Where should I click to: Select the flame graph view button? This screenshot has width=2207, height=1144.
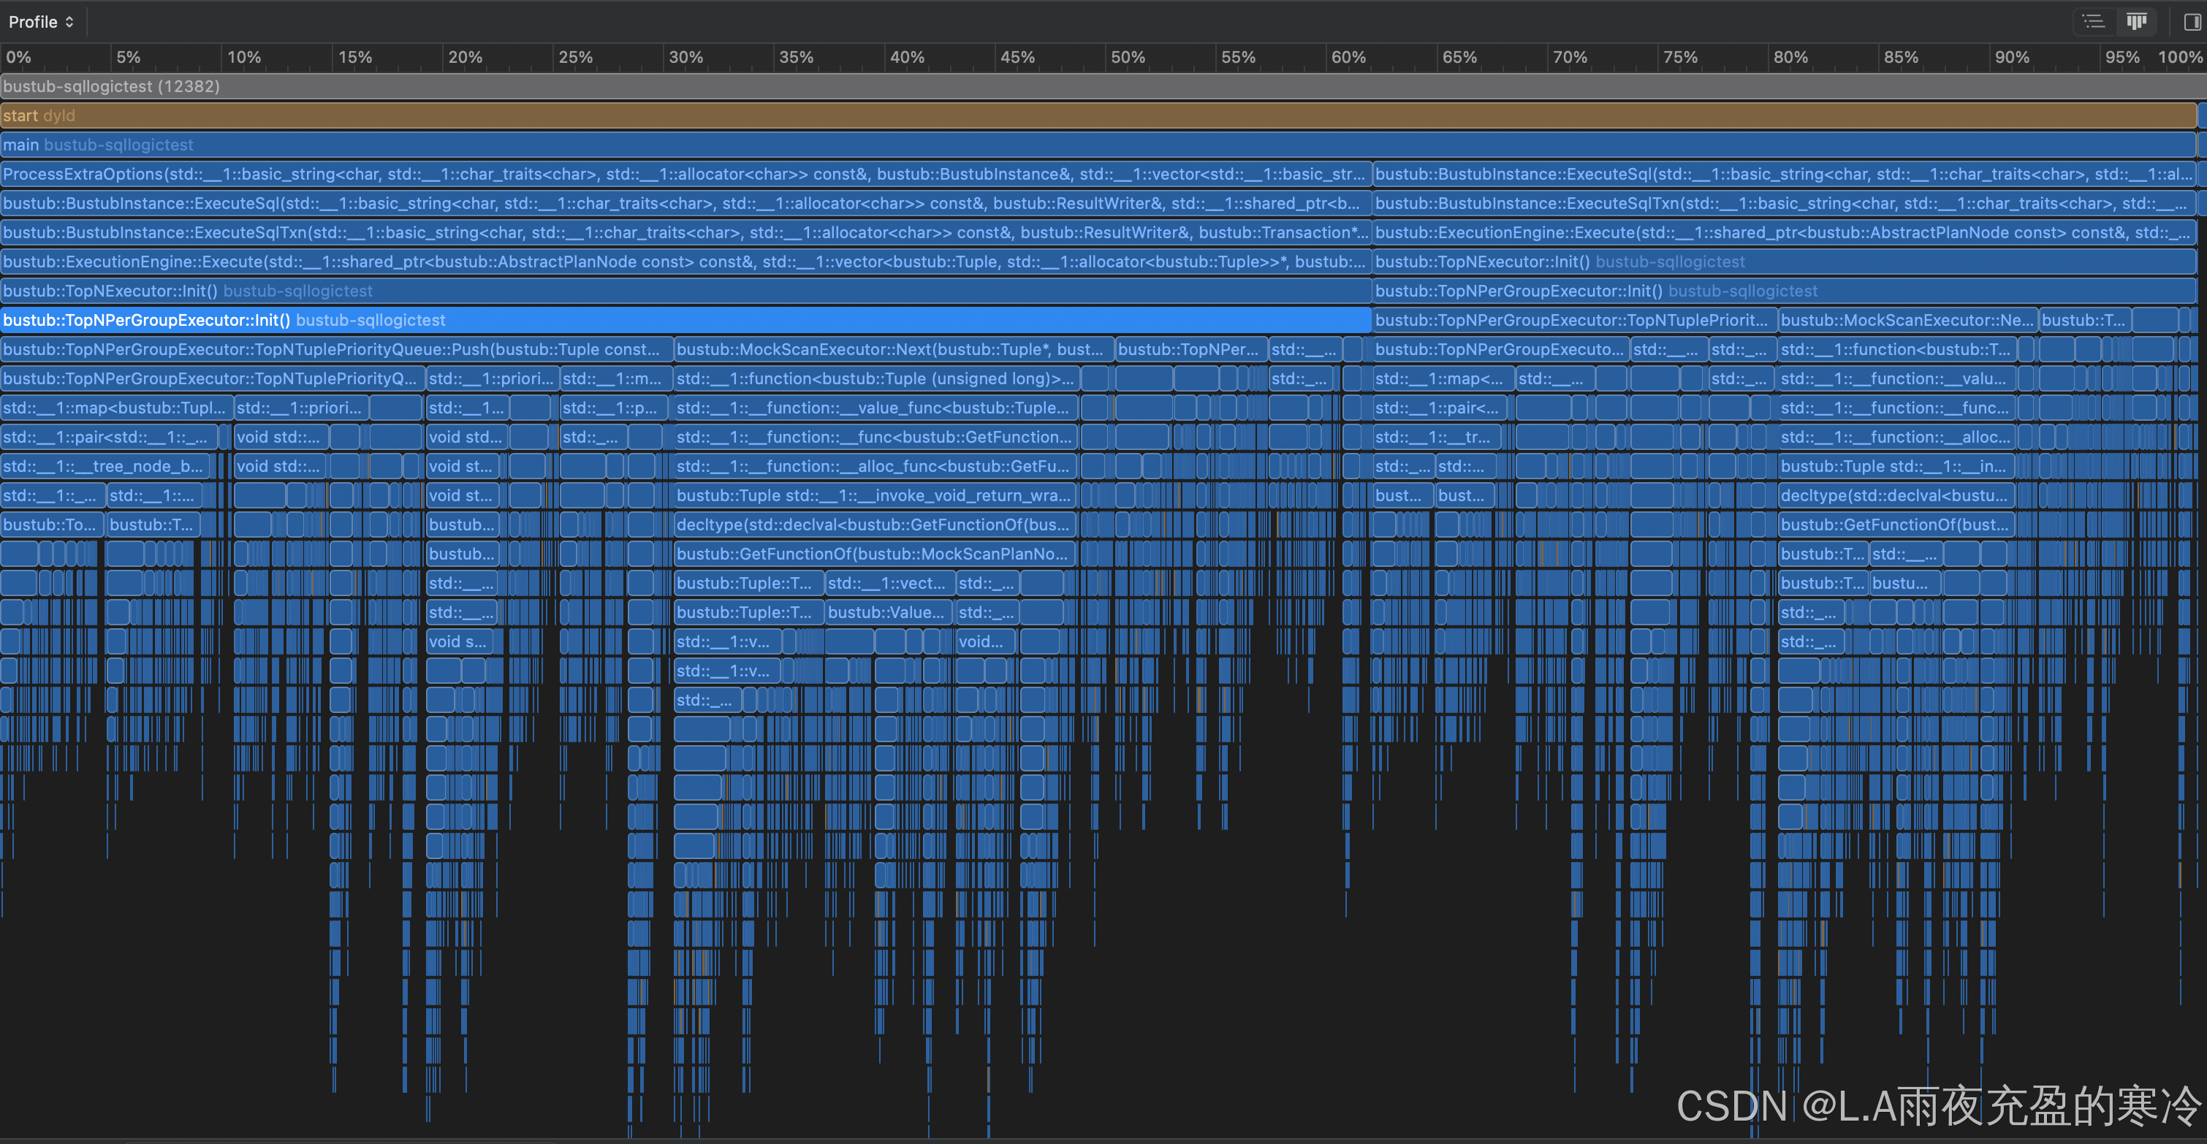point(2136,21)
